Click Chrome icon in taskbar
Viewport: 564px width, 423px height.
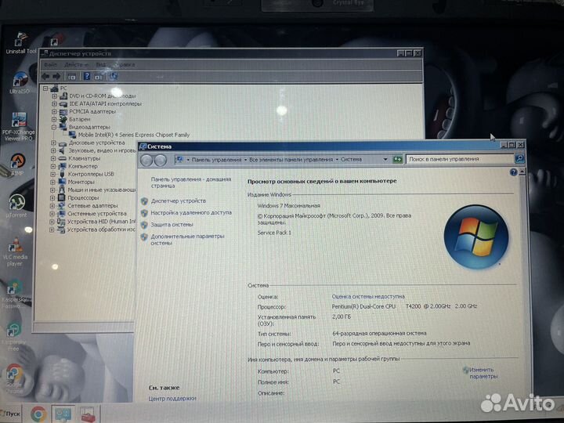(38, 414)
